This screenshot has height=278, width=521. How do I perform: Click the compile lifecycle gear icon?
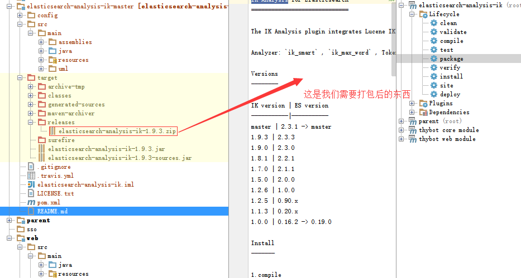click(x=434, y=41)
